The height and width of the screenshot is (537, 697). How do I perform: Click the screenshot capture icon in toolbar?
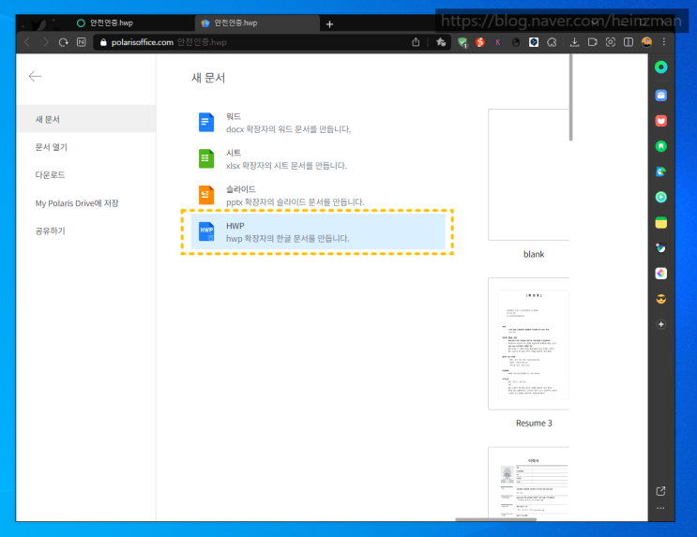[611, 42]
